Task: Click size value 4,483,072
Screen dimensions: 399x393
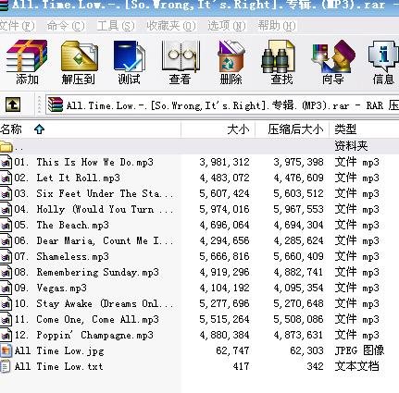Action: pyautogui.click(x=224, y=178)
